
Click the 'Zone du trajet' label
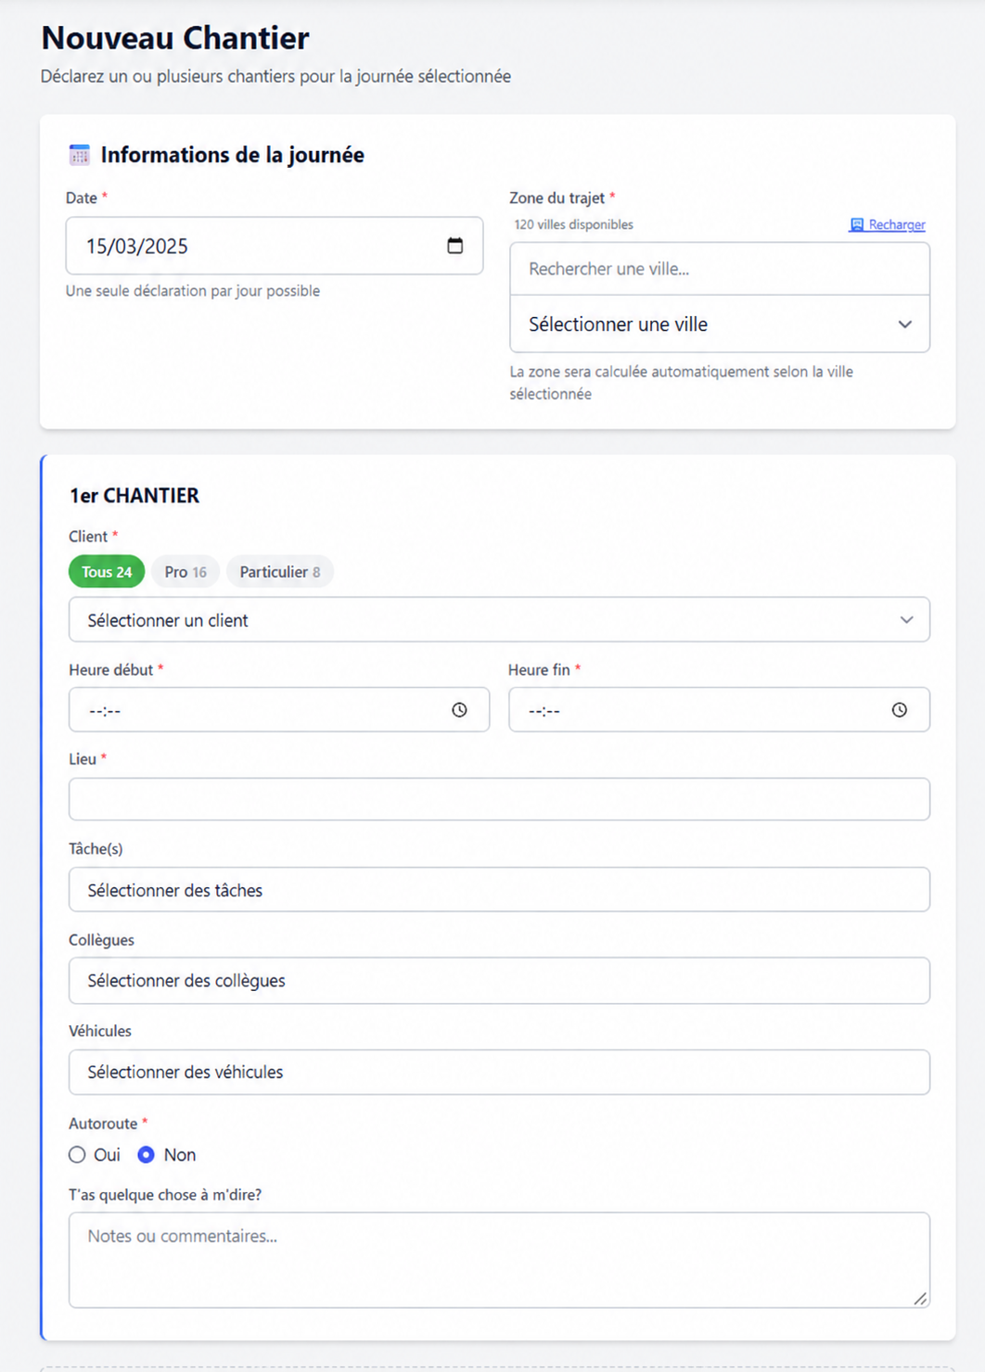(557, 197)
